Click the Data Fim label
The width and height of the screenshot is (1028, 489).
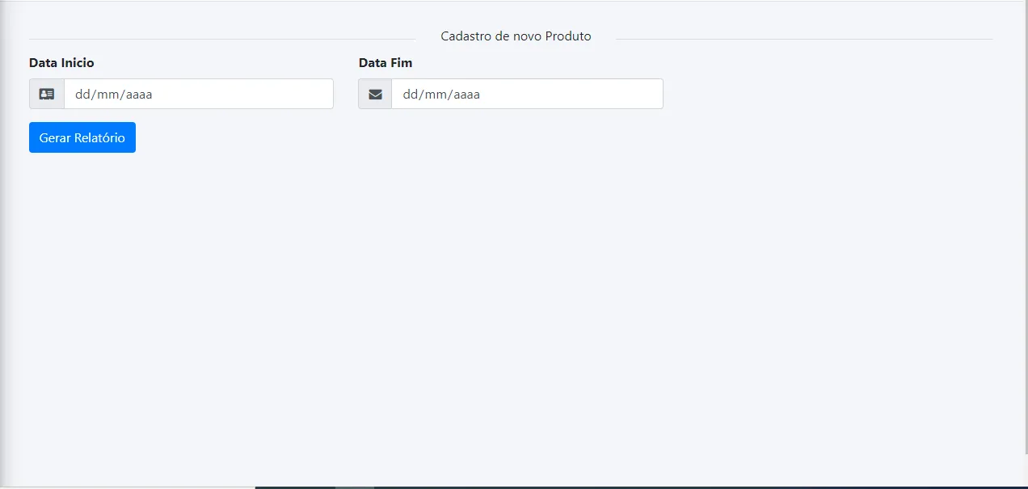(385, 63)
